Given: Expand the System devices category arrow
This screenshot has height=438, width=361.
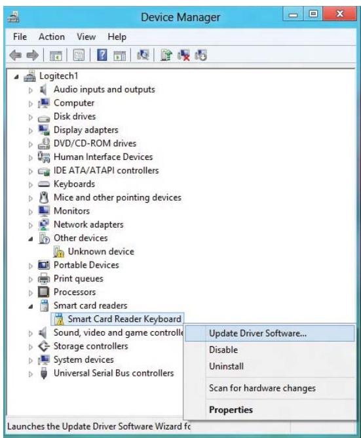Looking at the screenshot, I should (30, 361).
